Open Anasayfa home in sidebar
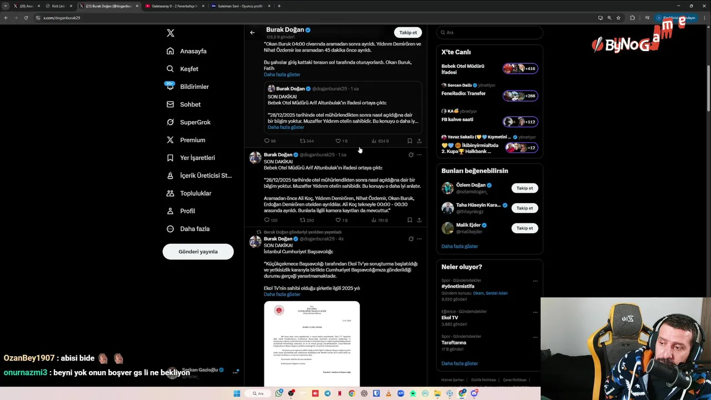Image resolution: width=711 pixels, height=400 pixels. tap(187, 51)
